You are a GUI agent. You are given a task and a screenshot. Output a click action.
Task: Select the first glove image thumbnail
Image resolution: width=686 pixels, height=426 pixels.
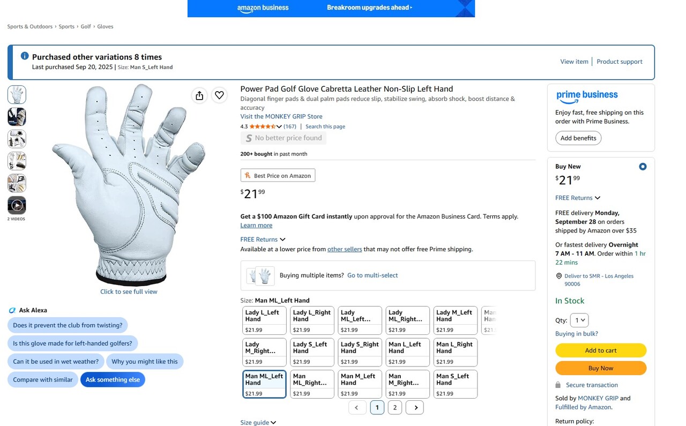(x=17, y=95)
